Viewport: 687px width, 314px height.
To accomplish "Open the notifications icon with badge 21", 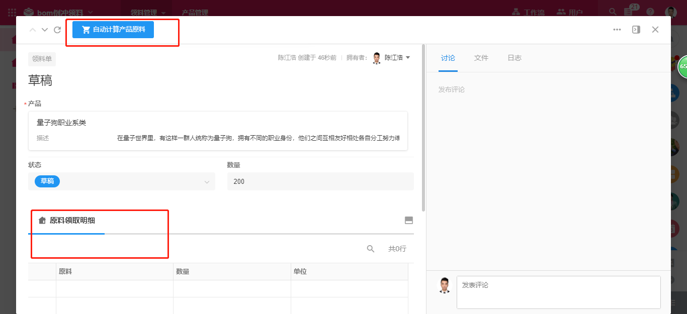I will (x=629, y=12).
